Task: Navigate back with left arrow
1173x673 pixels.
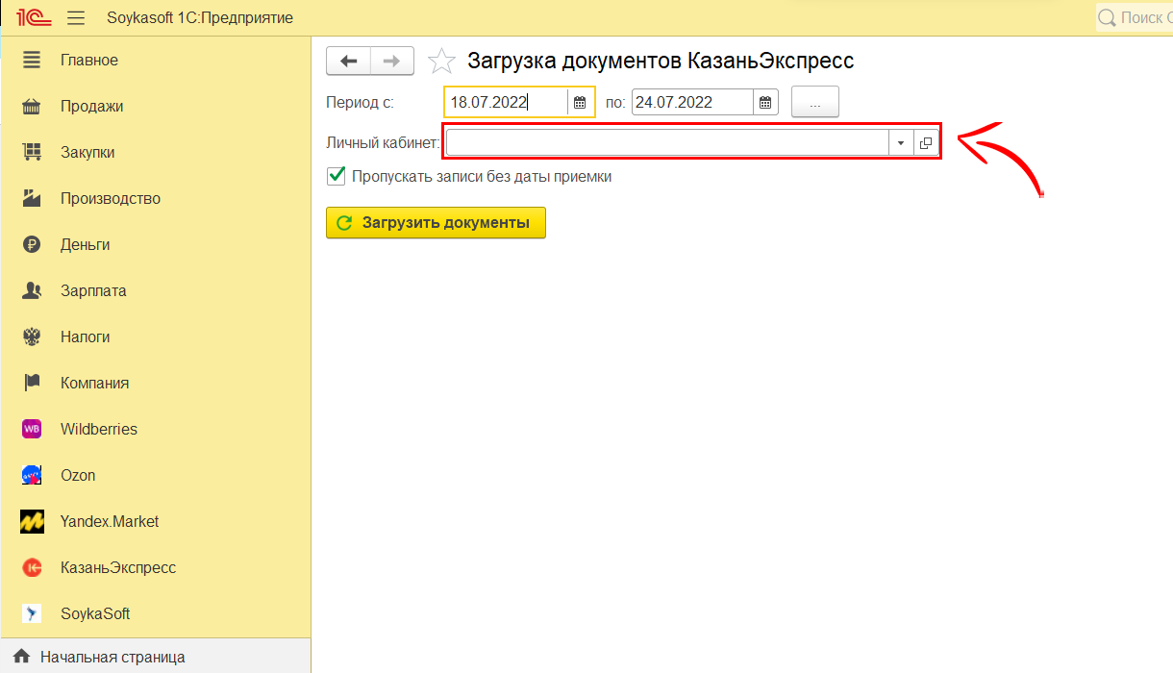Action: click(349, 61)
